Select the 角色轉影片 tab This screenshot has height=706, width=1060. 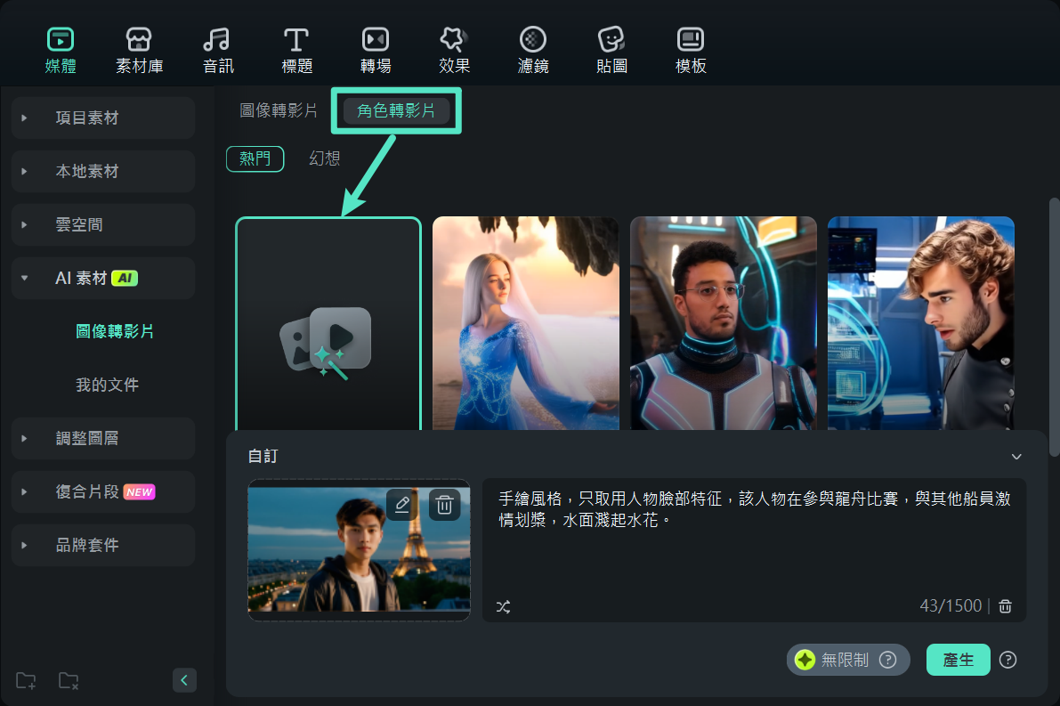click(396, 110)
